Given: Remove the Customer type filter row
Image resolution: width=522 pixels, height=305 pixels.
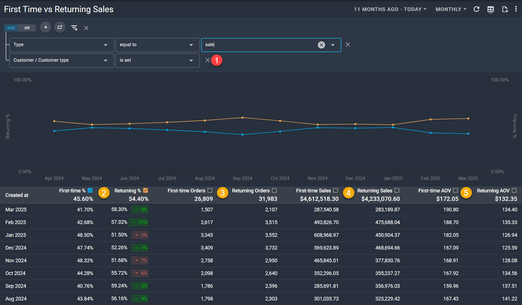Looking at the screenshot, I should [x=208, y=60].
